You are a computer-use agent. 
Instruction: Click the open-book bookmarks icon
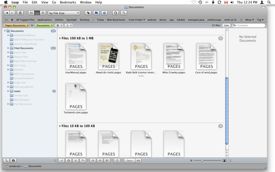(x=6, y=20)
